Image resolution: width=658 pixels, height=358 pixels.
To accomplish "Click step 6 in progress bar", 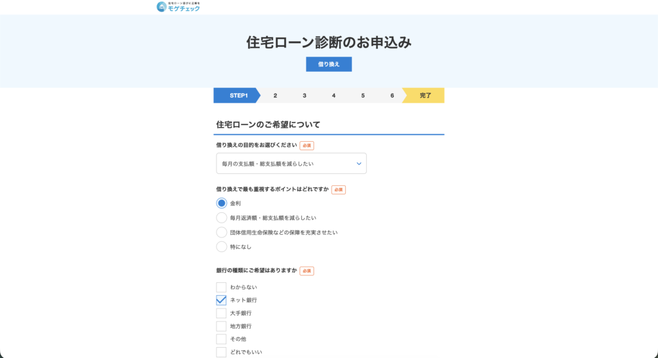I will [x=392, y=96].
